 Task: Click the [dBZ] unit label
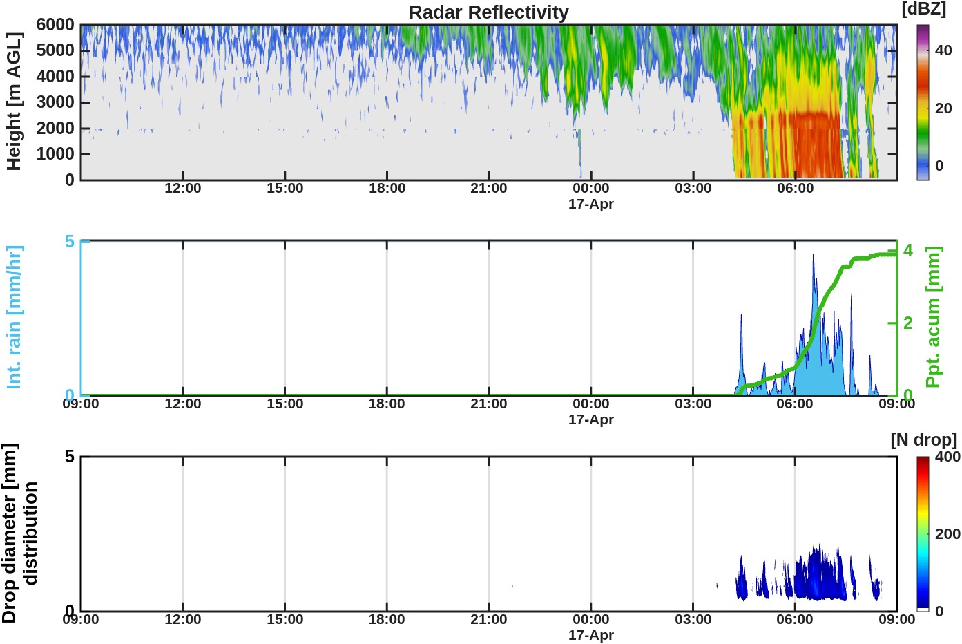point(923,9)
